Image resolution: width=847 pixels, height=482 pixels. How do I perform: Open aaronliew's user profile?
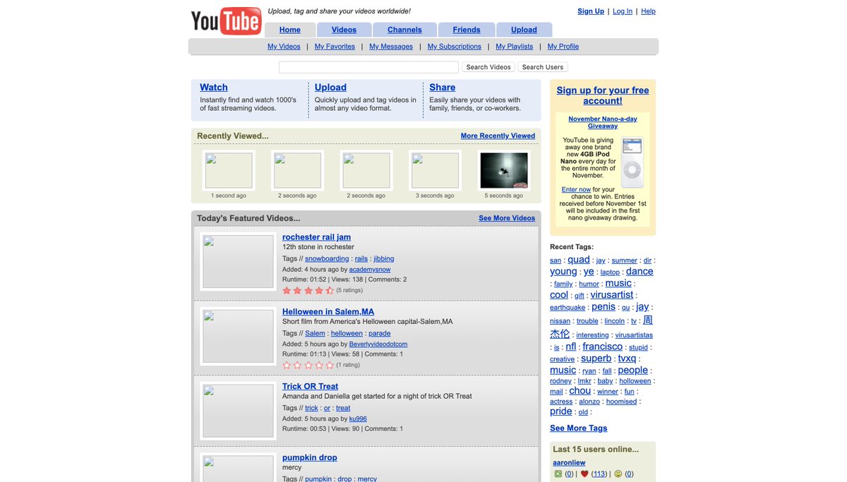pyautogui.click(x=569, y=463)
